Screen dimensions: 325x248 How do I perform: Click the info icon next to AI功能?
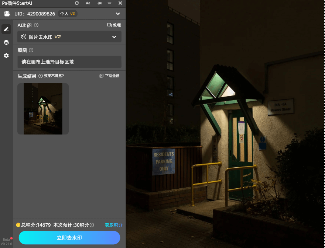[x=35, y=25]
